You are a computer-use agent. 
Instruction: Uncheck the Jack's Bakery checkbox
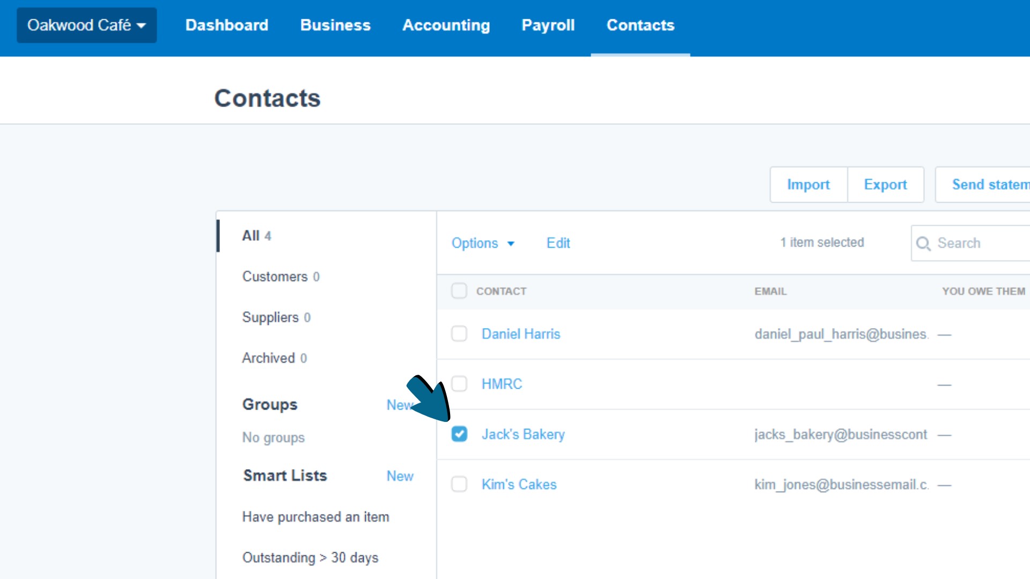[460, 434]
